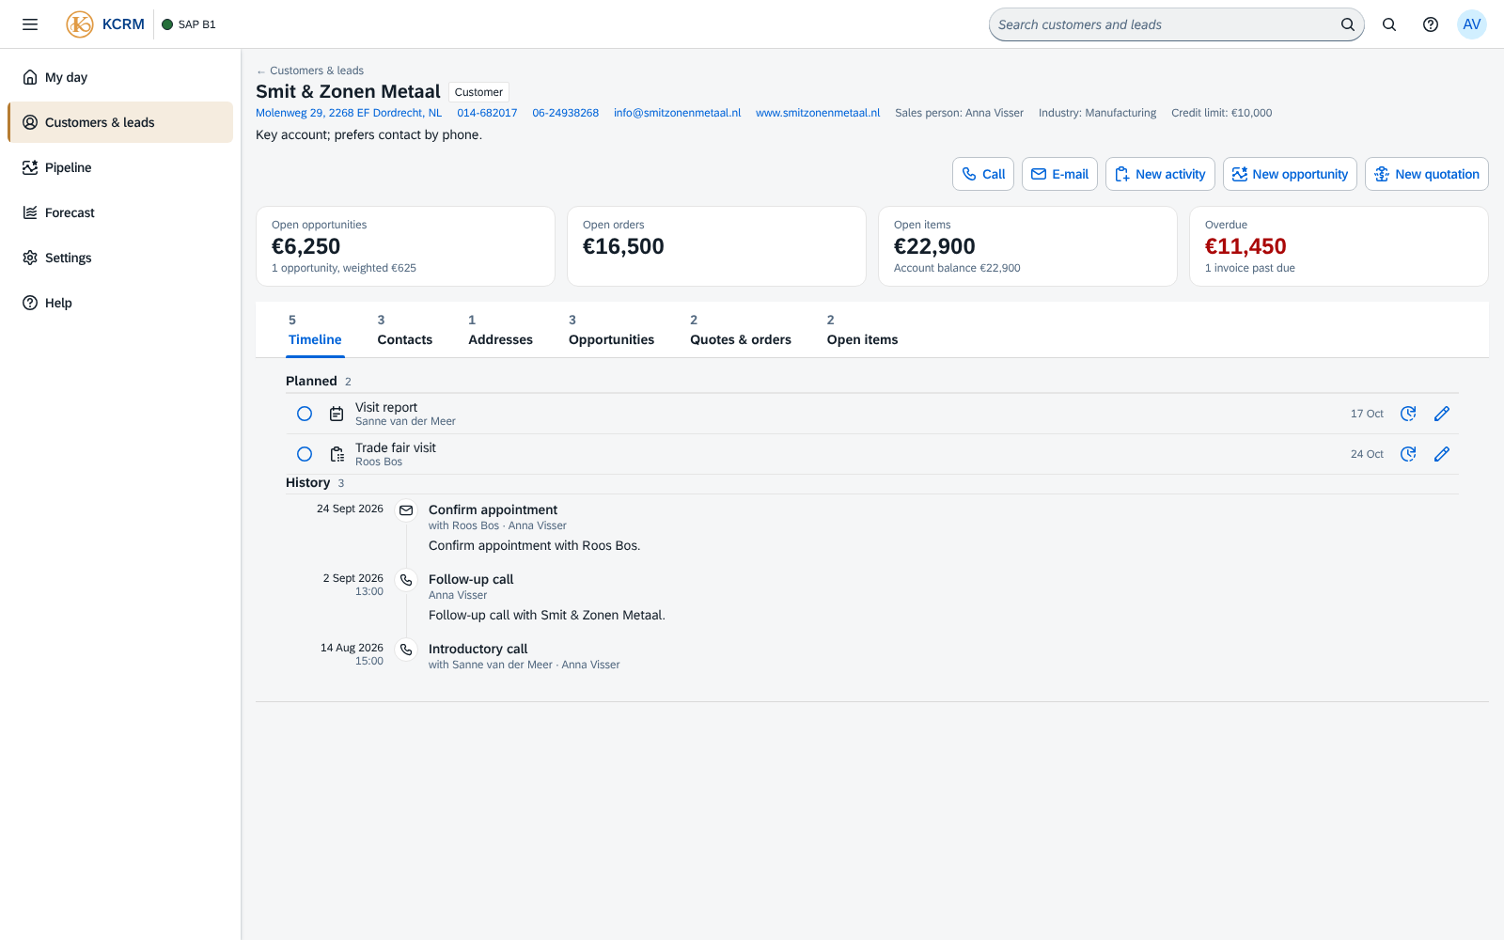This screenshot has height=940, width=1504.
Task: Edit the Trade fair visit activity
Action: (1442, 454)
